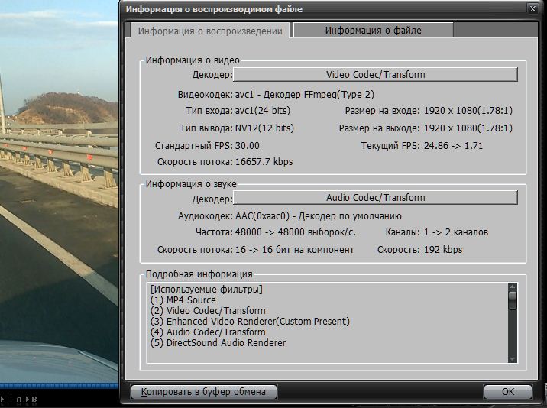547x408 pixels.
Task: Select "(5) DirectSound Audio Renderer" line
Action: coord(218,343)
